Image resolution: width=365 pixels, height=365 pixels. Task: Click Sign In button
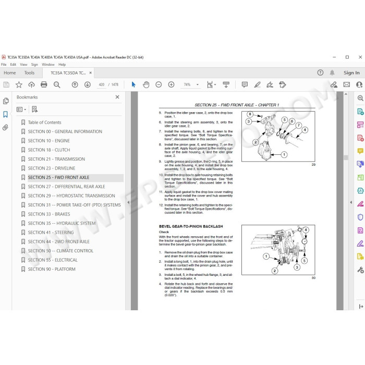point(351,73)
